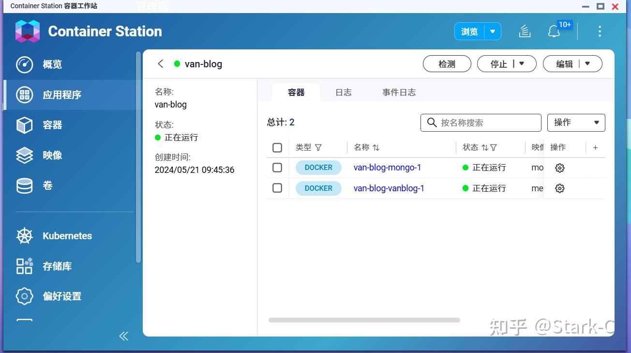Open the three-dot overflow menu
The width and height of the screenshot is (631, 353).
click(600, 31)
